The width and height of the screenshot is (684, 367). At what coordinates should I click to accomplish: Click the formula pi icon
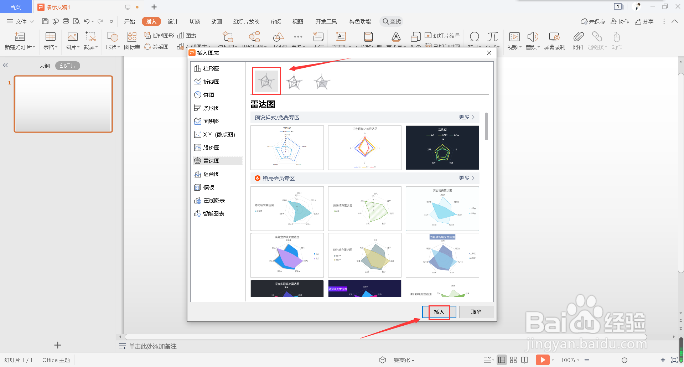[492, 37]
